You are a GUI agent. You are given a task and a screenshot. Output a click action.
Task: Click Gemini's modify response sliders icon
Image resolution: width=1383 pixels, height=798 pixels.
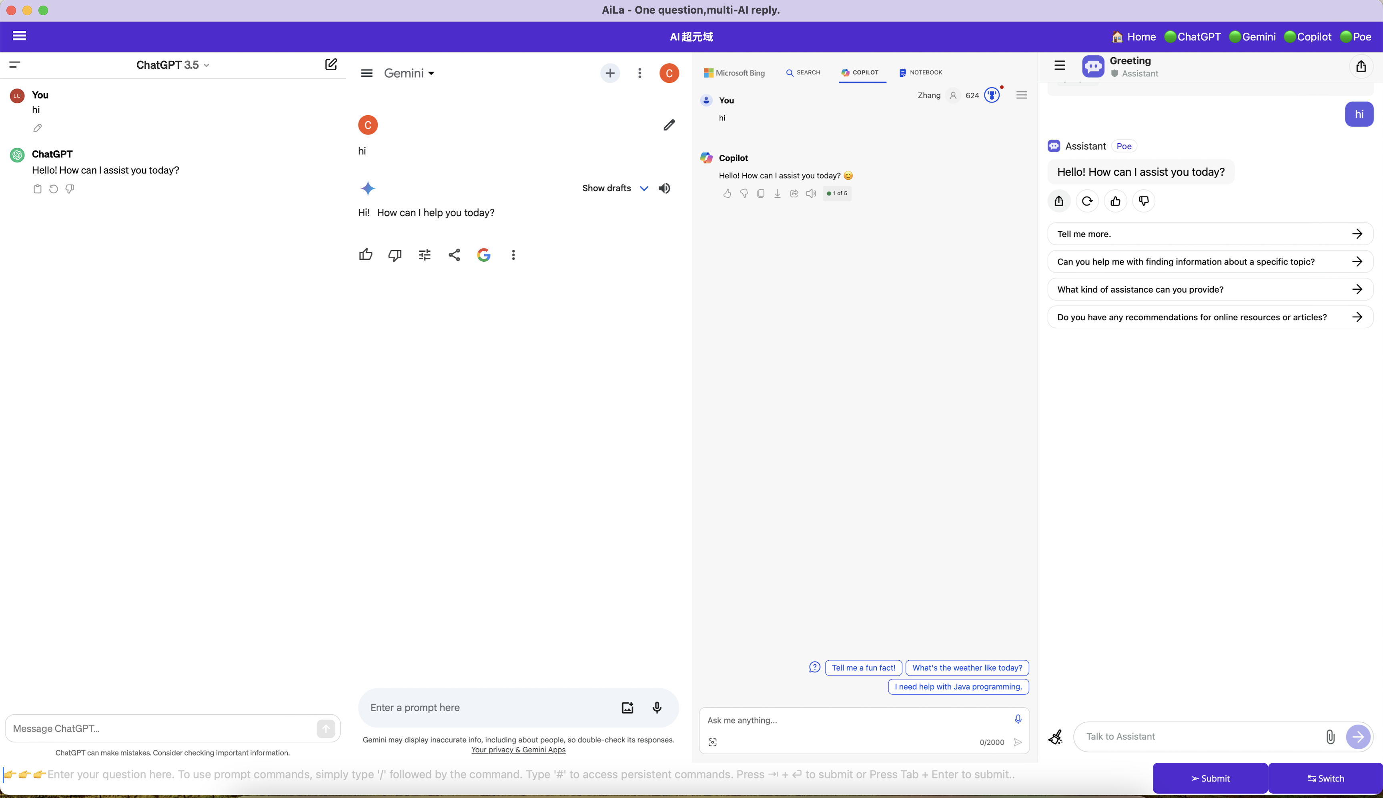point(425,255)
